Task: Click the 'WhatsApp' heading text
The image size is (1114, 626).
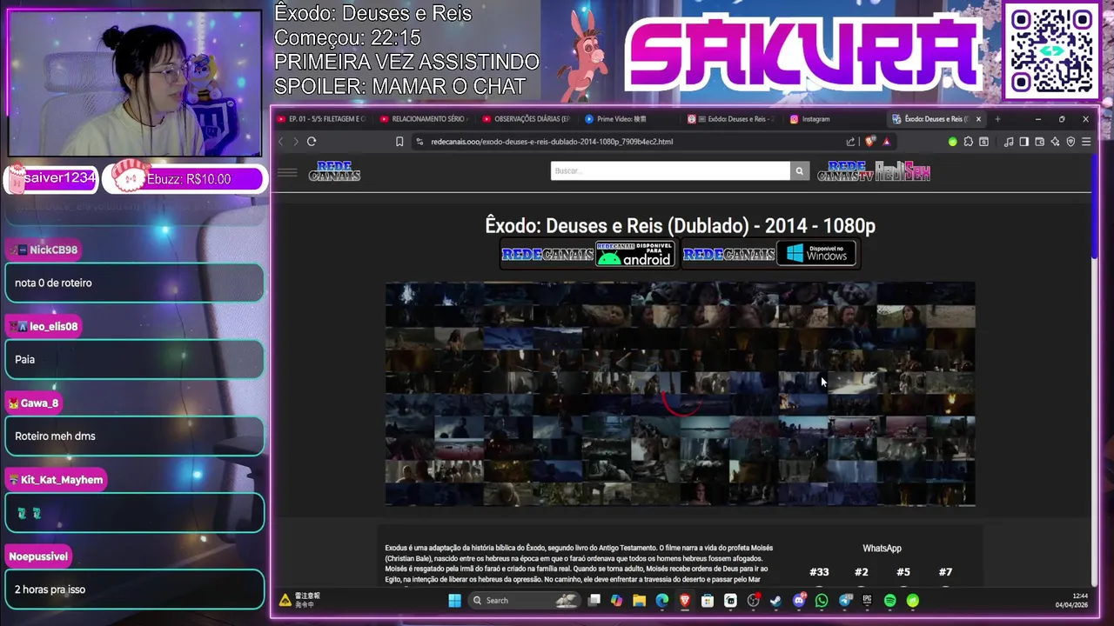Action: pyautogui.click(x=882, y=549)
